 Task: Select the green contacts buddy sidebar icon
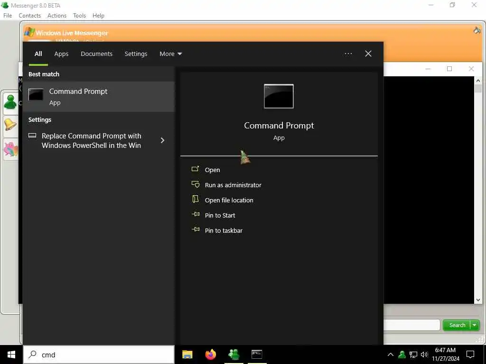point(10,102)
